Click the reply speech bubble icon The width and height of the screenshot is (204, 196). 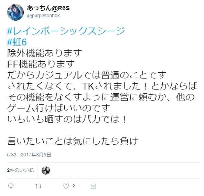tap(11, 186)
